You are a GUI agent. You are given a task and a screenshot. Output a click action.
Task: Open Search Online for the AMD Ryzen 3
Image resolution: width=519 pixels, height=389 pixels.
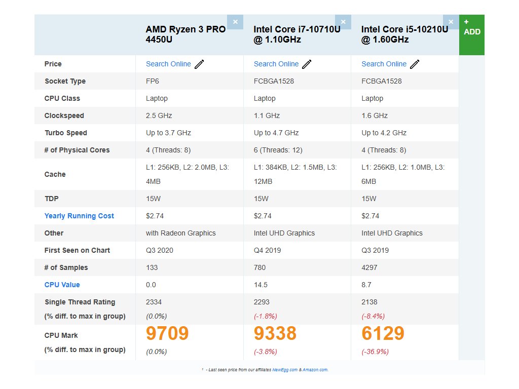click(x=168, y=64)
